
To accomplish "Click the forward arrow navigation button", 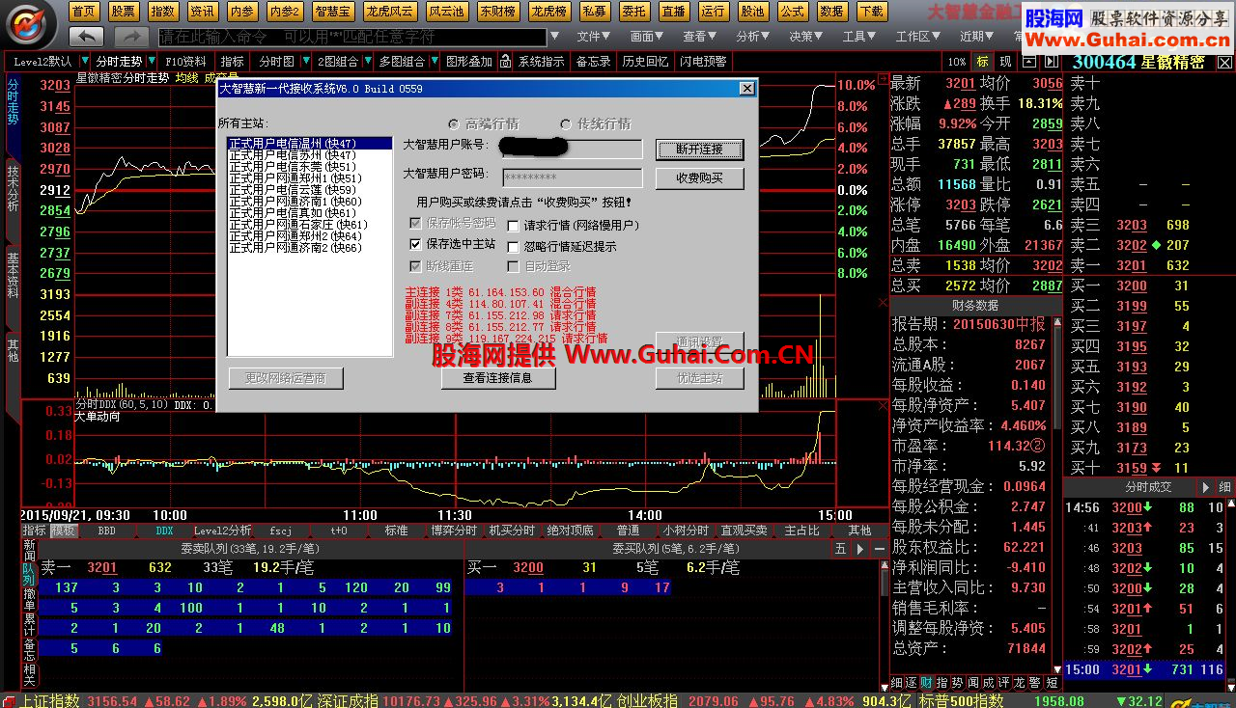I will click(130, 36).
